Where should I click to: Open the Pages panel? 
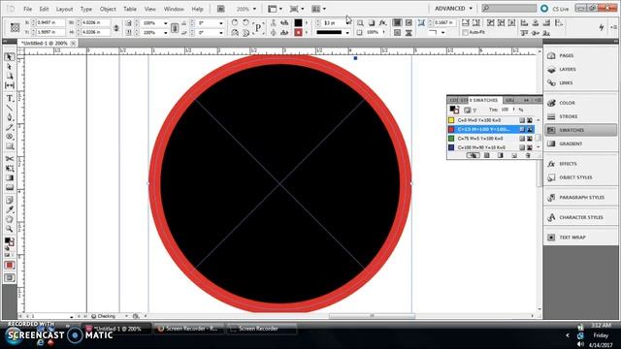[580, 56]
